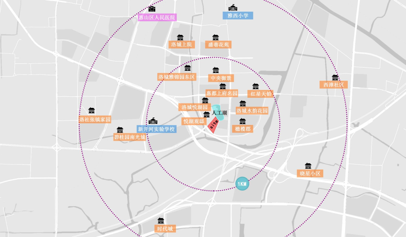406x237 pixels.
Task: Click the house icon for 洛城上院
Action: [x=180, y=37]
